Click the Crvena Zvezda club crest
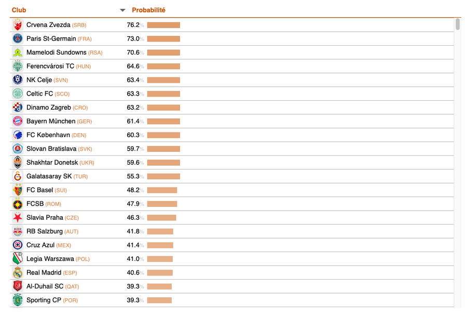This screenshot has width=469, height=316. click(x=18, y=25)
